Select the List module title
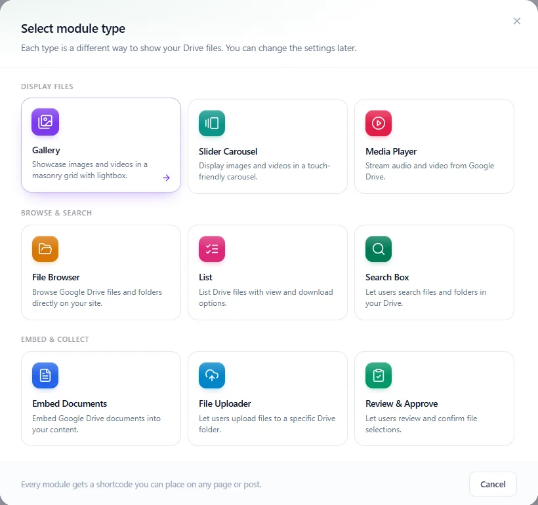This screenshot has height=505, width=538. [x=205, y=277]
